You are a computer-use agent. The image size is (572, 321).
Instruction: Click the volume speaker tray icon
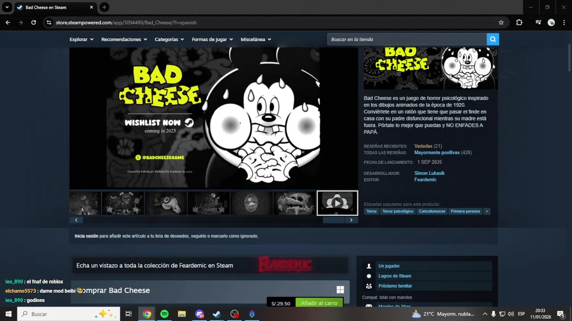511,314
